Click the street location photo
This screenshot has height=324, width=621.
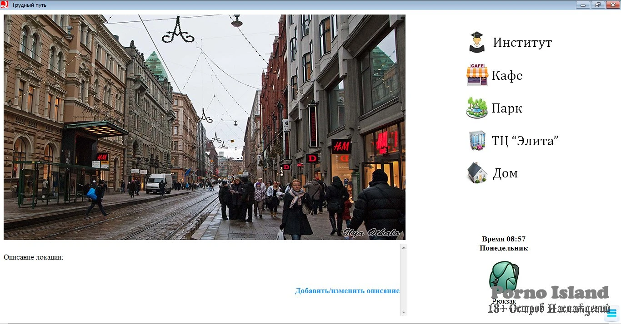204,127
